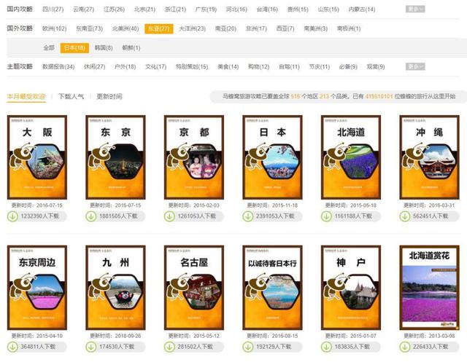Choose theme 自驾(11)
Screen dimensions: 467x362
[x=289, y=66]
